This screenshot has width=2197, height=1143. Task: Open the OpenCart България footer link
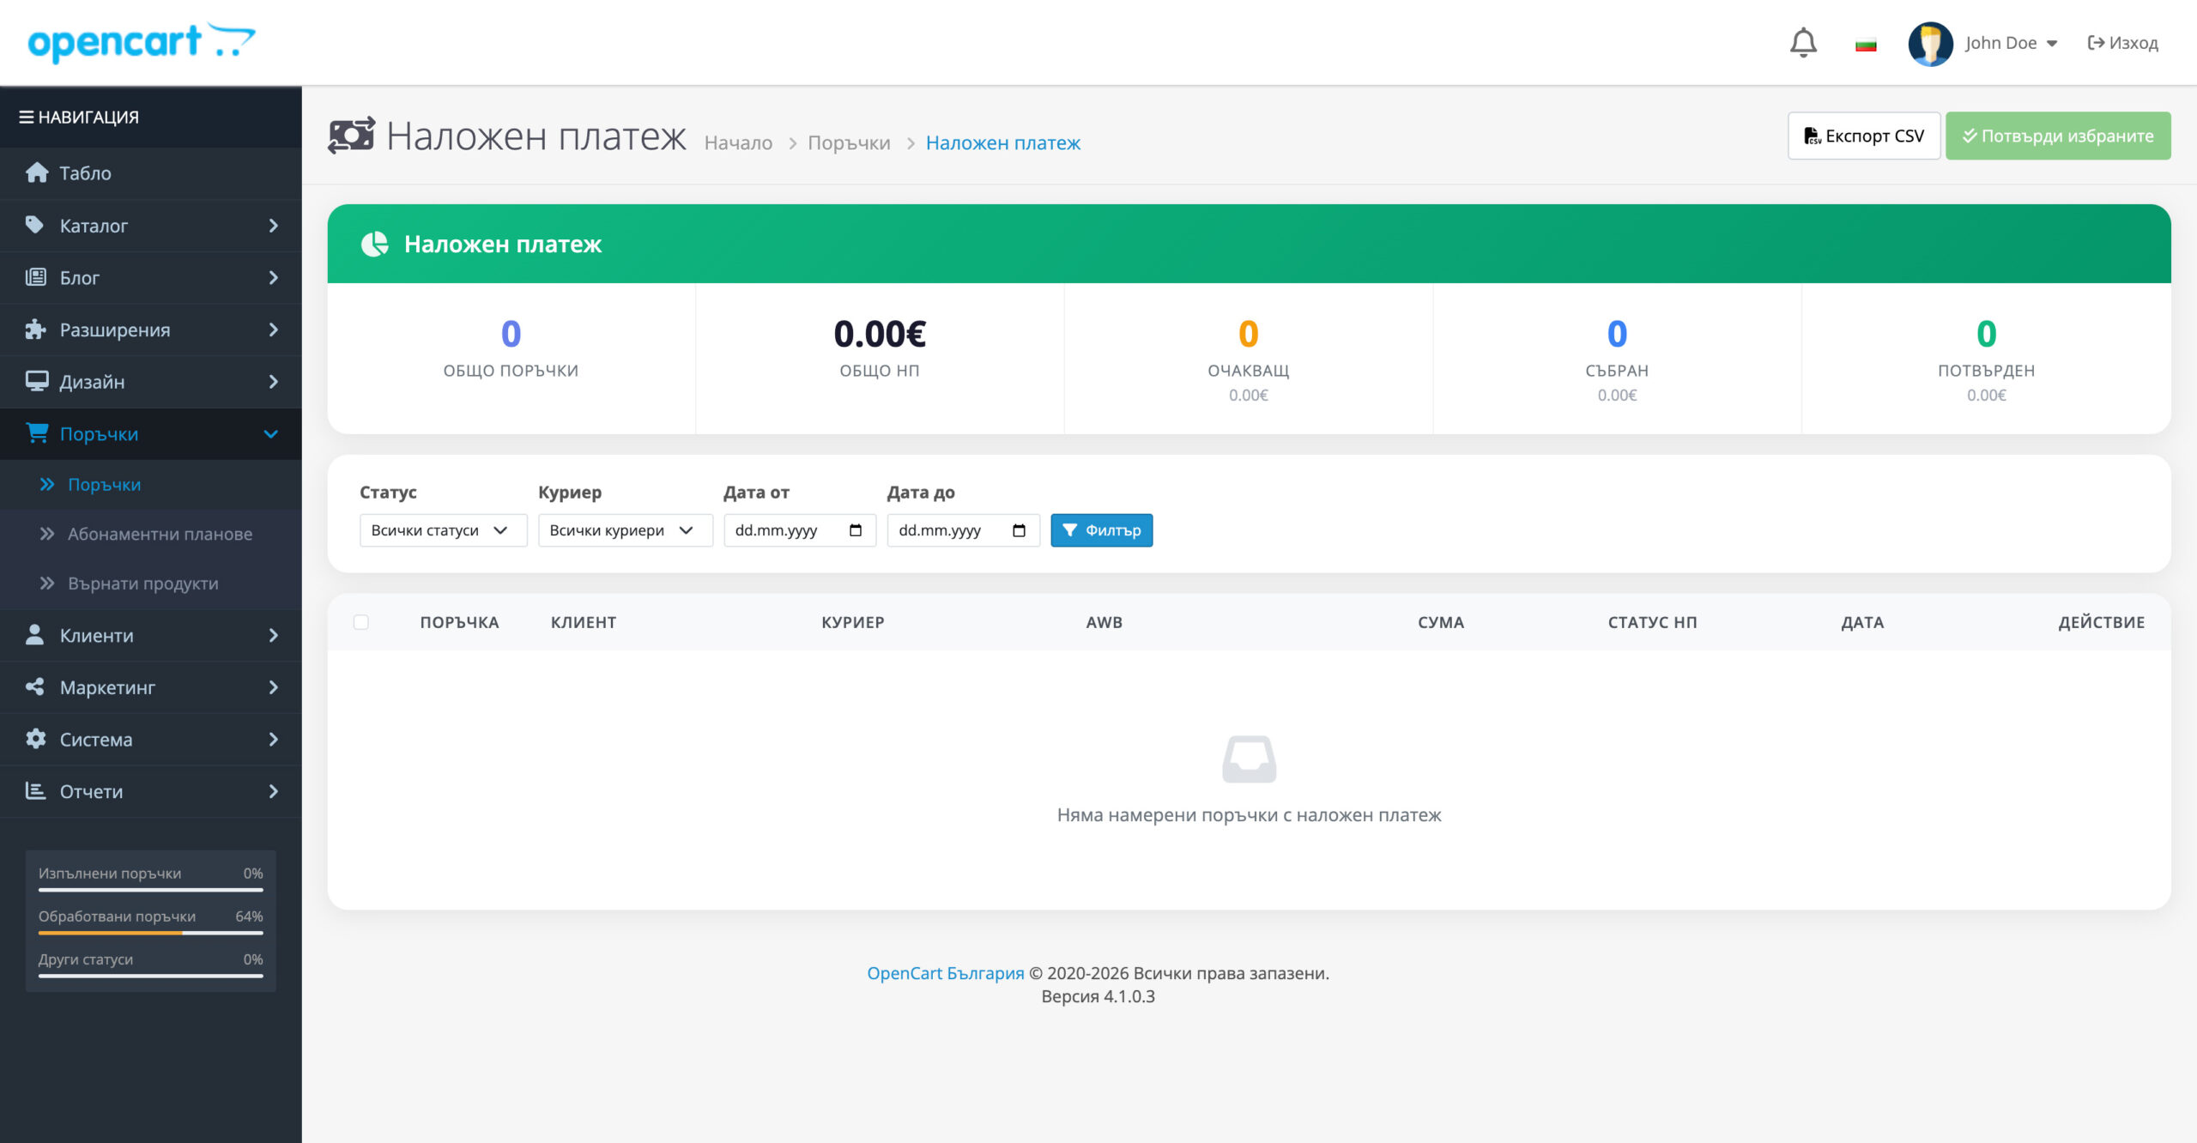tap(945, 973)
